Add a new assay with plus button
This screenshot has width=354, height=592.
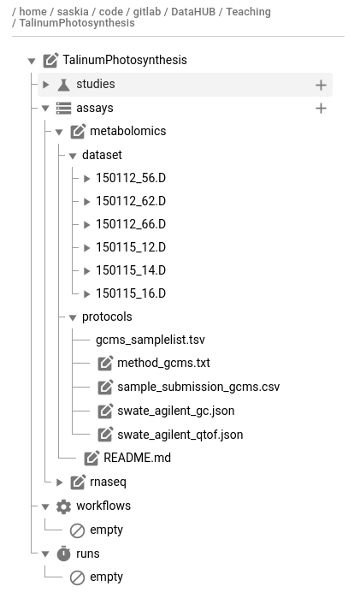[321, 109]
